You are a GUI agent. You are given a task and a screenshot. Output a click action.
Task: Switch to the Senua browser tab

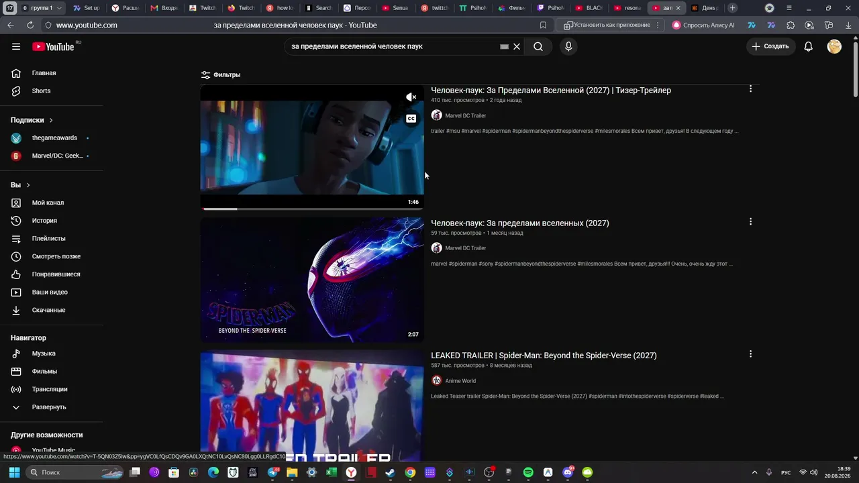click(395, 8)
